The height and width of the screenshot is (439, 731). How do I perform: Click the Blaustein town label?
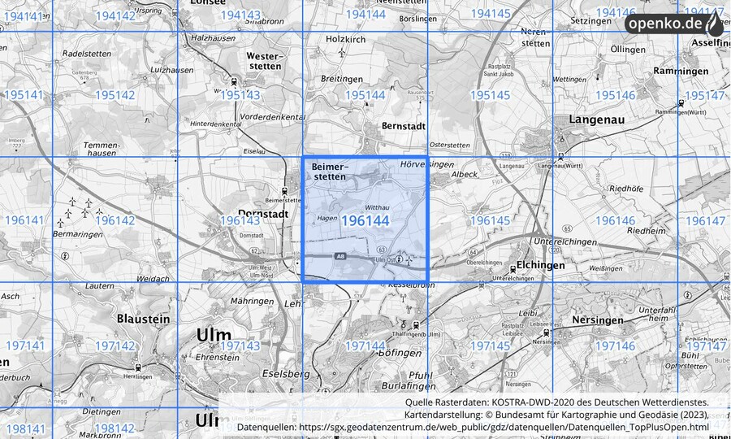pos(143,319)
